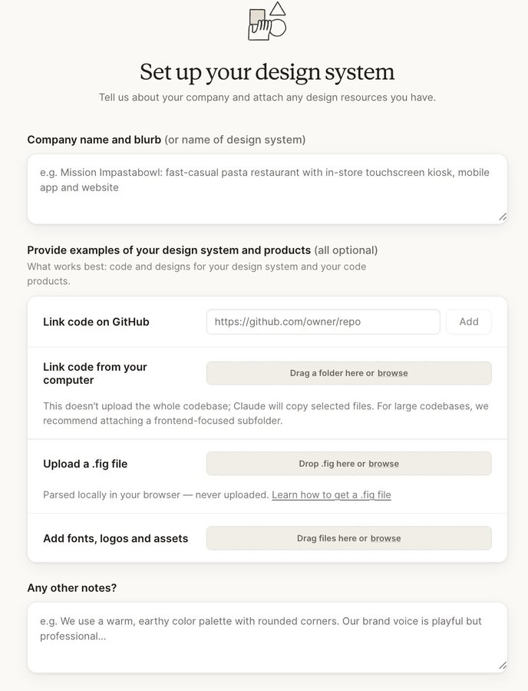Grab the company blurb textarea resize handle

coord(503,217)
